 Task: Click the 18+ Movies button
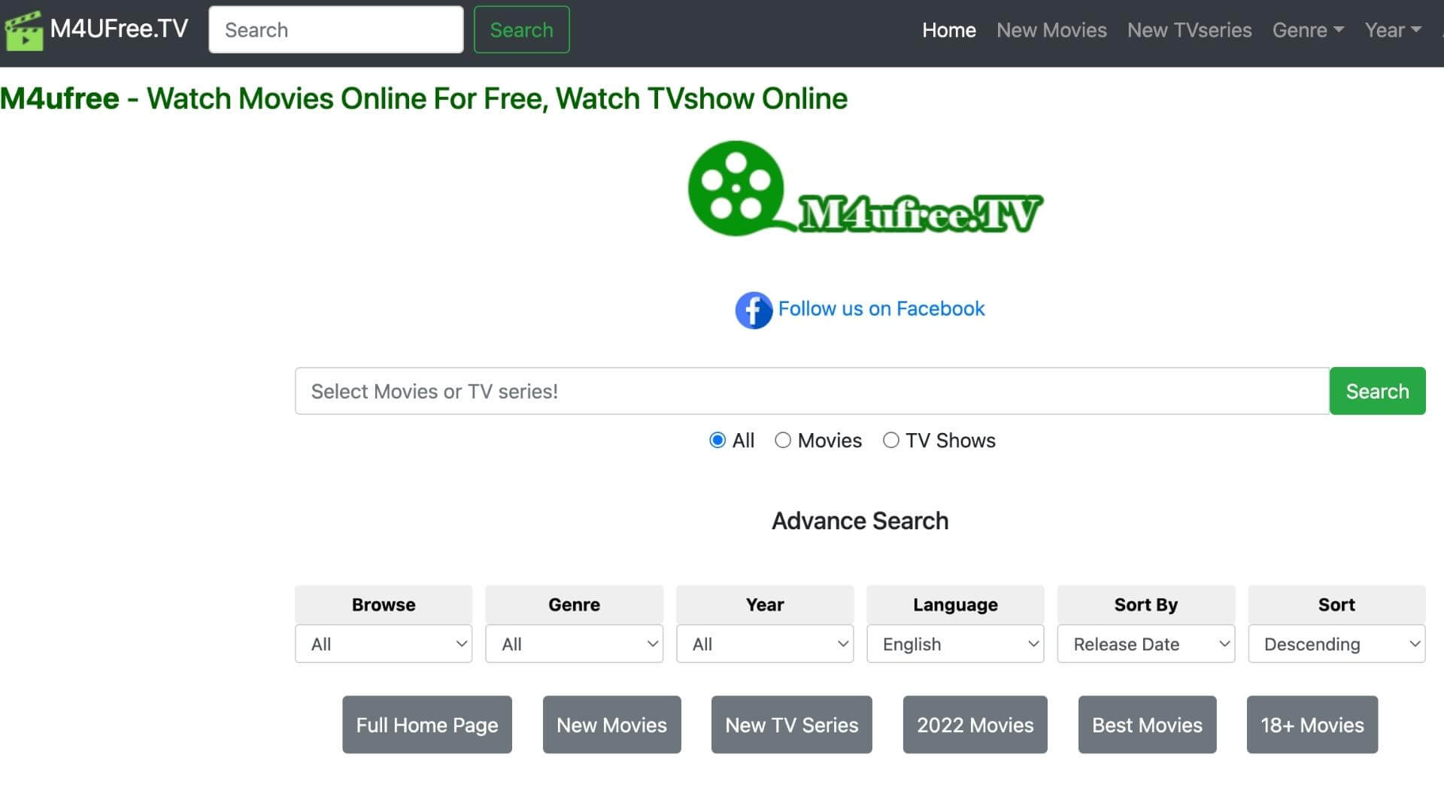pyautogui.click(x=1312, y=725)
